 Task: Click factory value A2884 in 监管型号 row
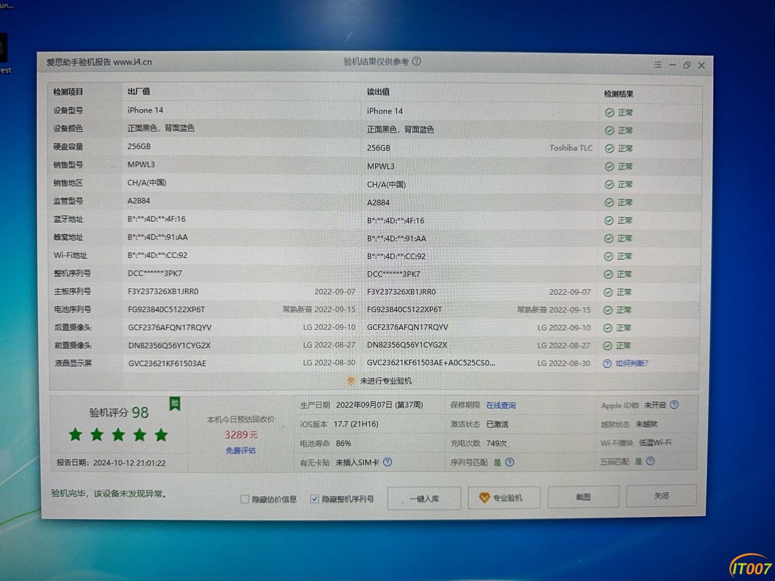click(x=139, y=201)
